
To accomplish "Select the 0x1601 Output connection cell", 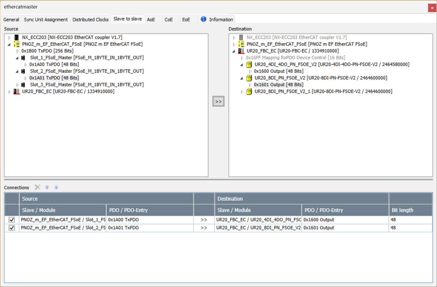I will pyautogui.click(x=345, y=228).
